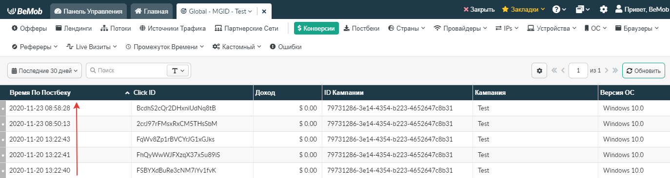
Task: Click Click ID 2crJ97rFMsxRxCM5THsSbM
Action: click(177, 124)
